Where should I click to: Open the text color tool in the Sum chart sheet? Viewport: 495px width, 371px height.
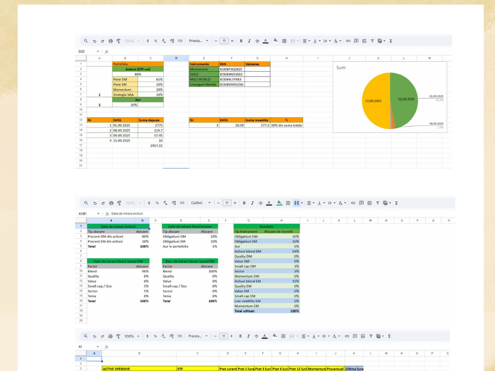point(265,41)
